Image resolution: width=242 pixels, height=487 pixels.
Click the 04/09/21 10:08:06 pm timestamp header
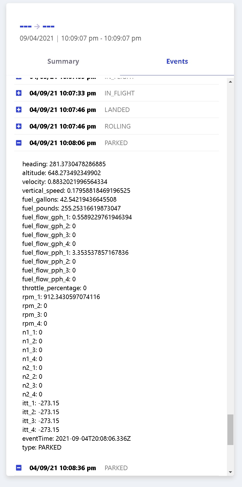pos(63,143)
